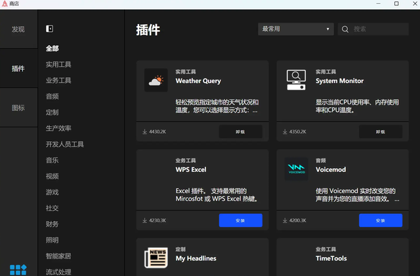Select the 实用工具 category

(x=58, y=64)
